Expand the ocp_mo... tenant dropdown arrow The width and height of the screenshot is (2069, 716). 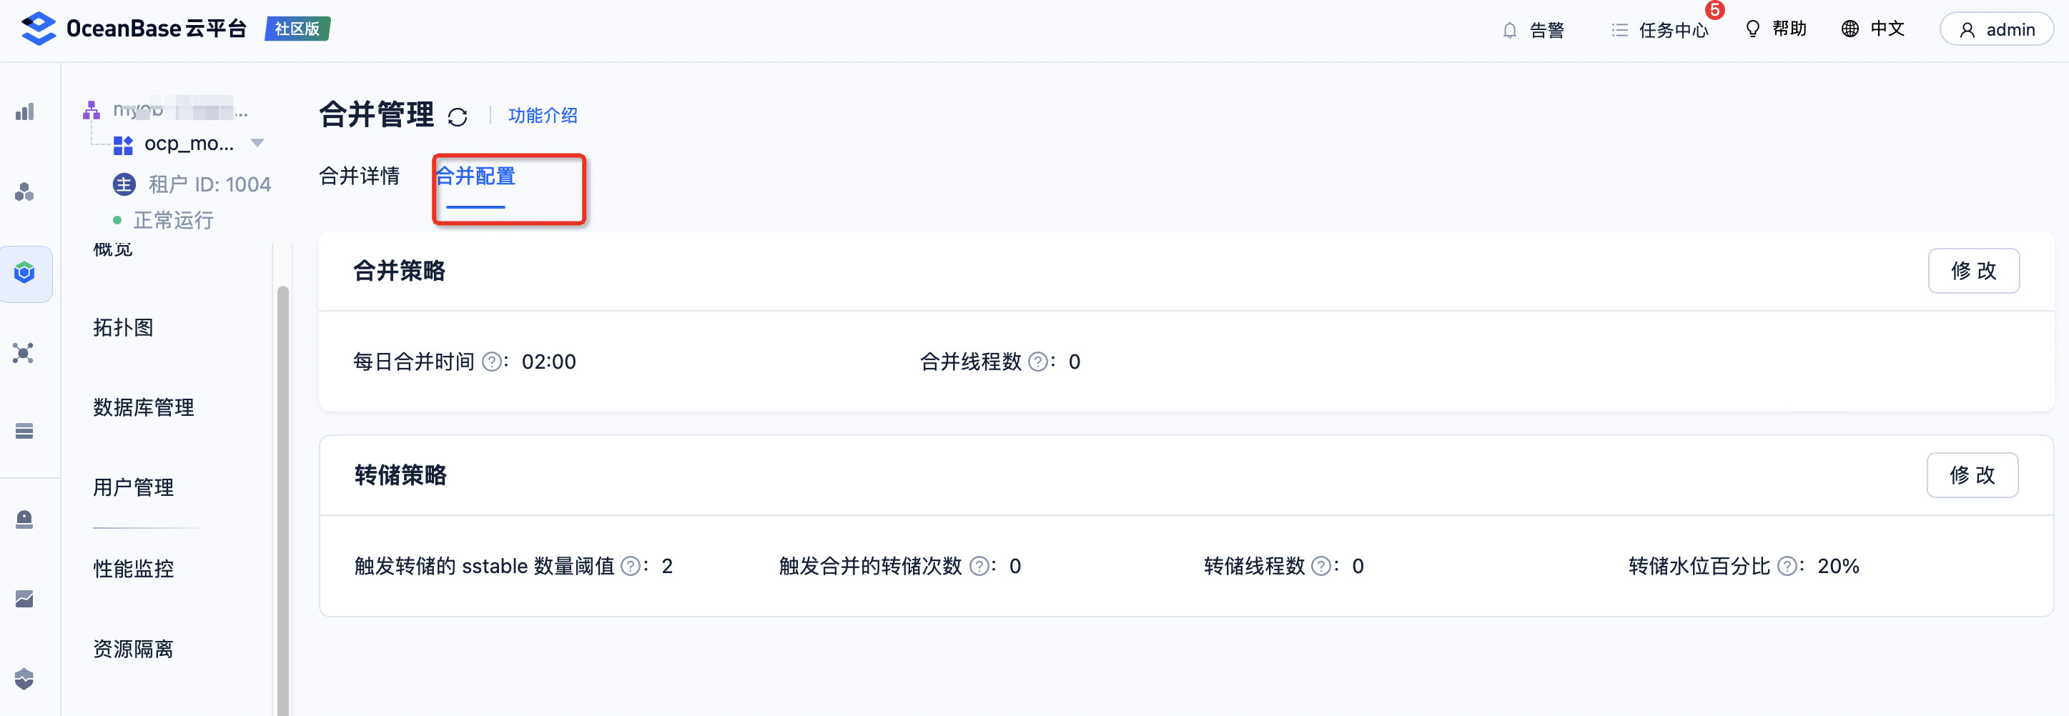[x=258, y=143]
